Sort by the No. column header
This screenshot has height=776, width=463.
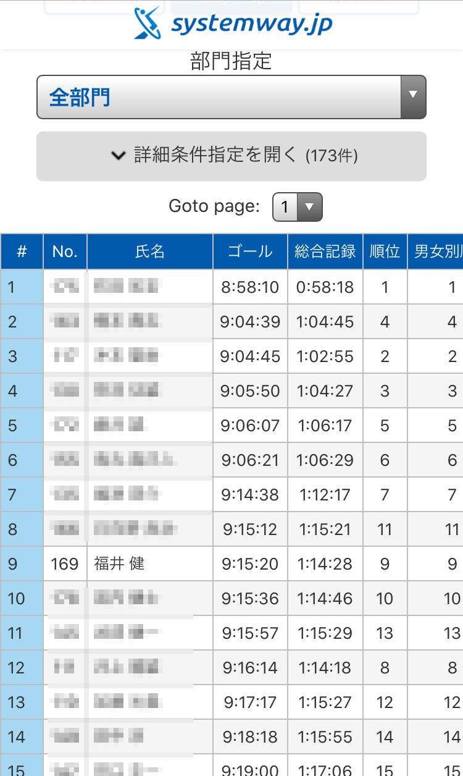(65, 251)
